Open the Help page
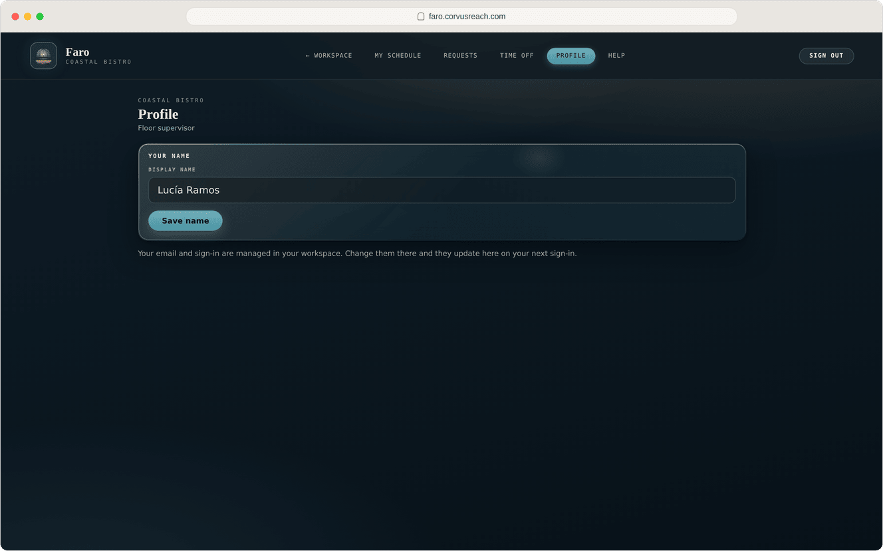883x551 pixels. tap(616, 56)
